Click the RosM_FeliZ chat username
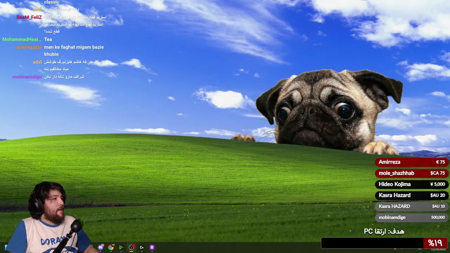This screenshot has width=450, height=253. 29,17
